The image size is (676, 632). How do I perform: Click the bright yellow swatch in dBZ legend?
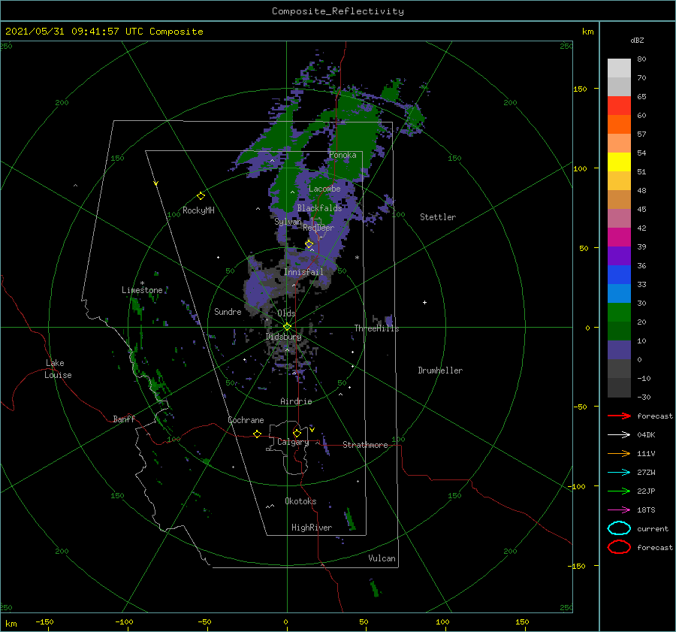pyautogui.click(x=619, y=162)
